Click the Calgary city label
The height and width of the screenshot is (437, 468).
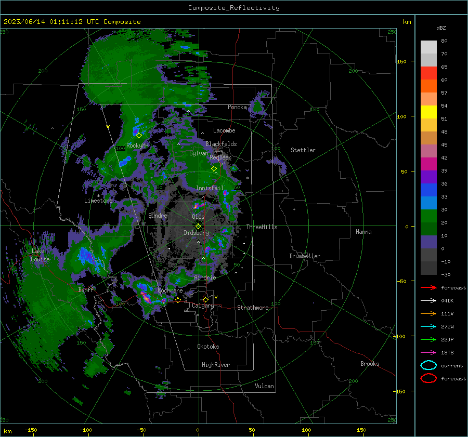point(203,306)
